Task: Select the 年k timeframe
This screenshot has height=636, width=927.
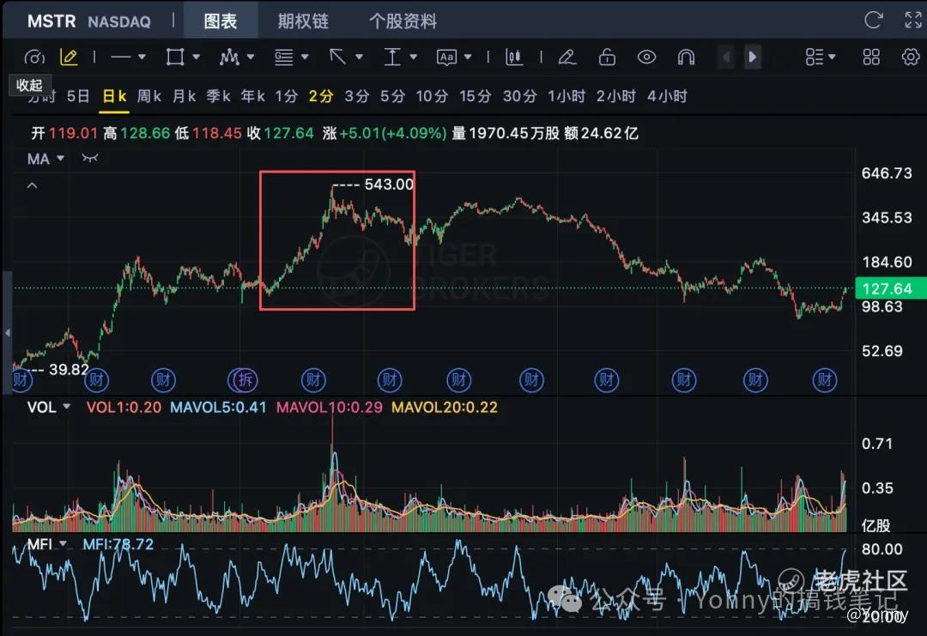Action: pos(253,96)
